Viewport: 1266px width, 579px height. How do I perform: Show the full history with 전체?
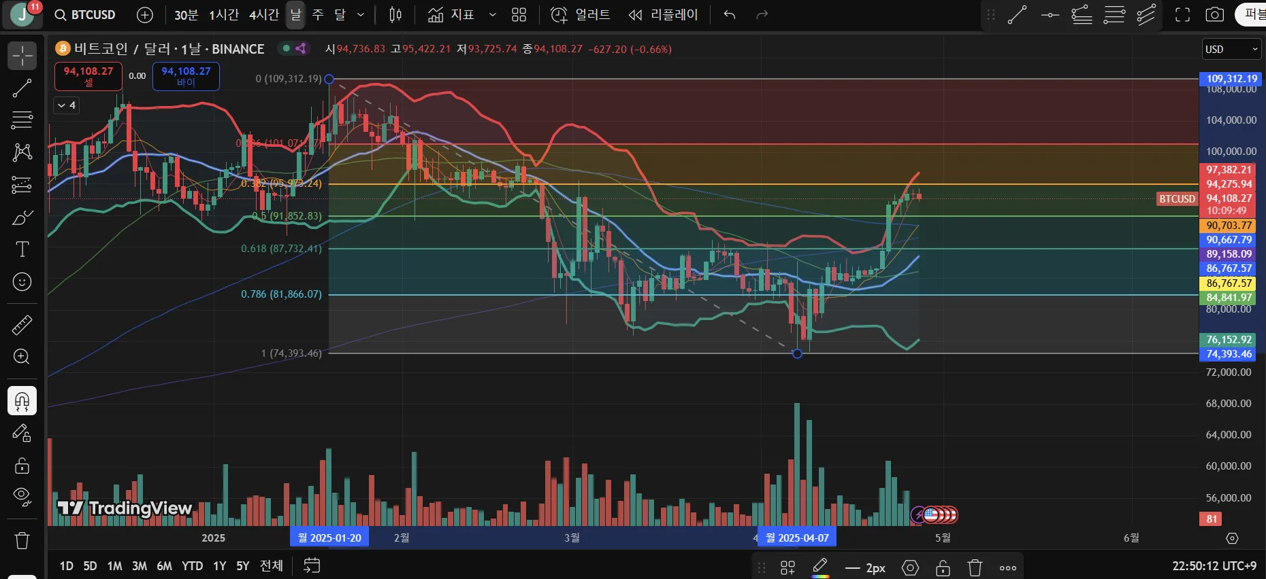(x=272, y=566)
